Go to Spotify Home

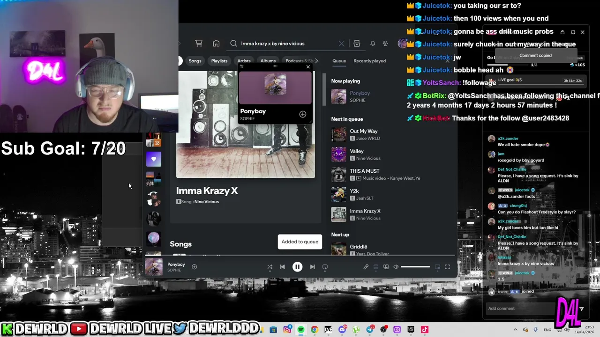point(216,44)
